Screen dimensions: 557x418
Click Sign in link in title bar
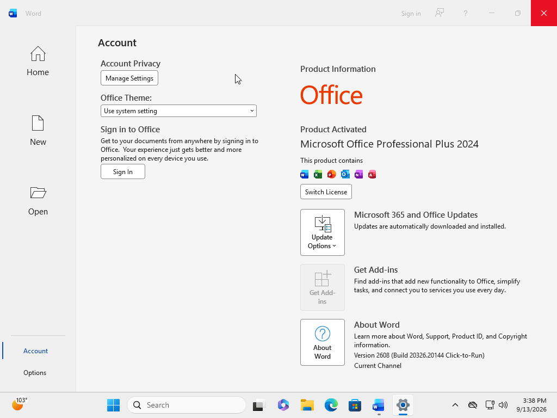point(411,14)
